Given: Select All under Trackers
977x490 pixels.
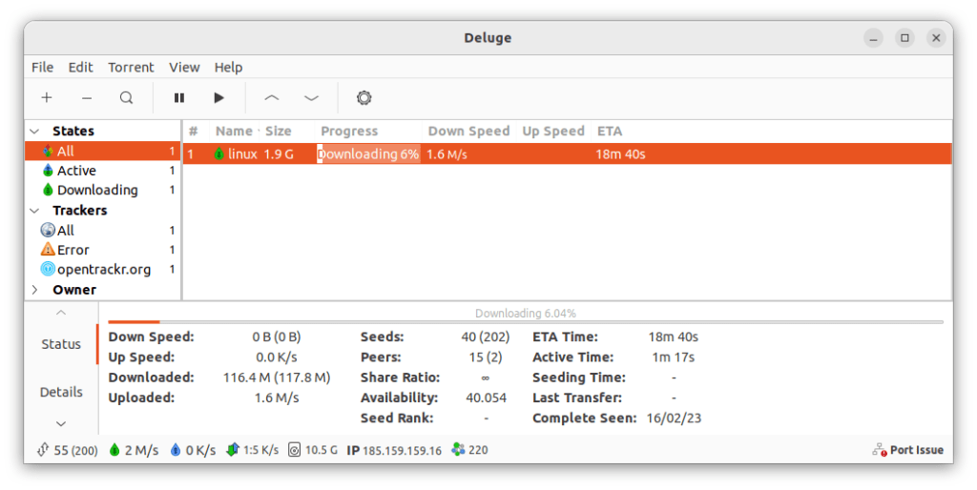Looking at the screenshot, I should point(103,231).
